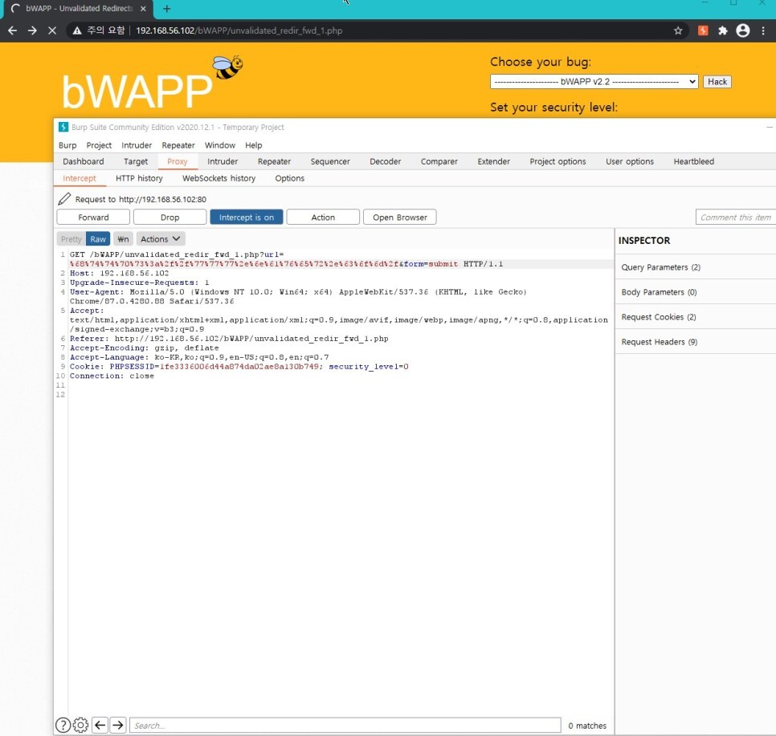Viewport: 776px width, 736px height.
Task: Expand Body Parameters section
Action: coord(695,292)
